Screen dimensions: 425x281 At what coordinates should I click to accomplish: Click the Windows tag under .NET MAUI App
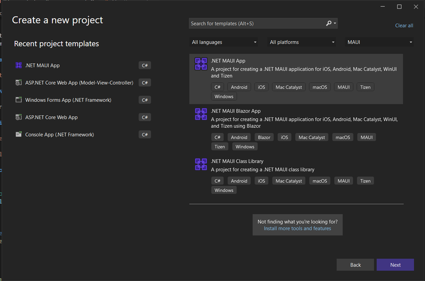(x=224, y=96)
